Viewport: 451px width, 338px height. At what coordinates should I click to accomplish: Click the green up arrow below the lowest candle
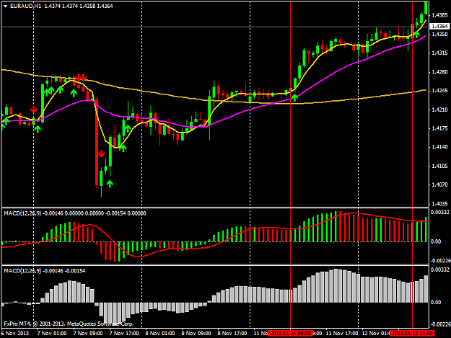point(110,184)
